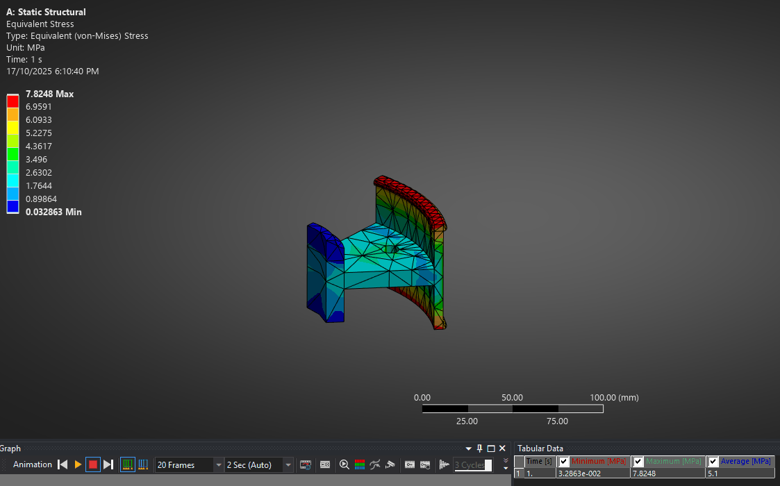The image size is (780, 486).
Task: Select the 7.8248 maximum value cell
Action: click(668, 474)
